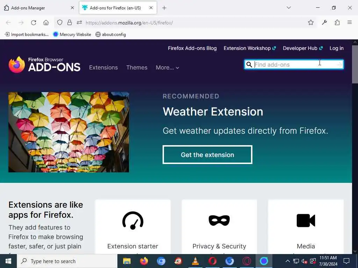Viewport: 358px width, 268px height.
Task: Open the Extension Workshop link
Action: (x=250, y=48)
